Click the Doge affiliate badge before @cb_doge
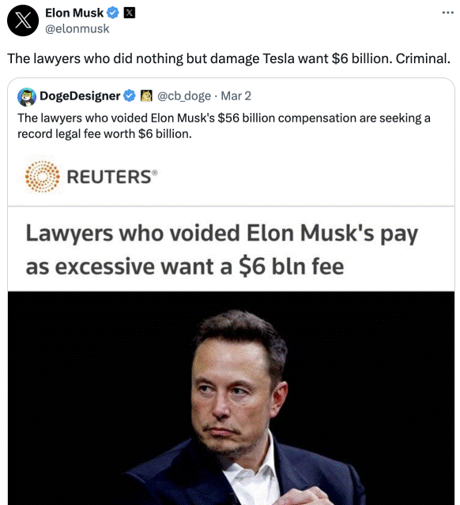The width and height of the screenshot is (460, 505). [146, 95]
